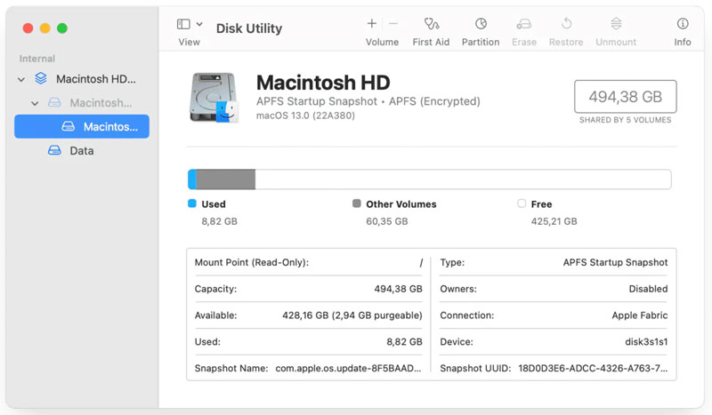The image size is (712, 415).
Task: Click APFS Startup Snapshot subtitle text
Action: pyautogui.click(x=317, y=101)
